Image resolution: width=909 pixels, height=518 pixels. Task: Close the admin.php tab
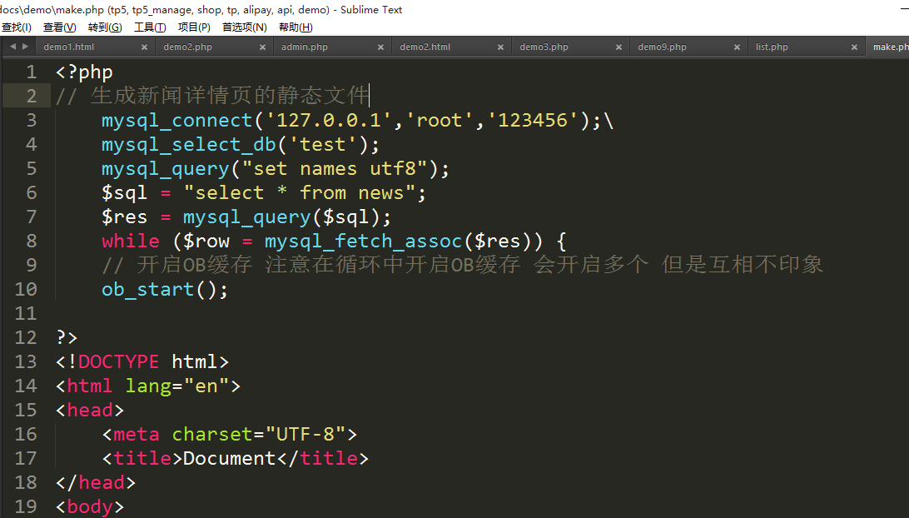coord(381,47)
